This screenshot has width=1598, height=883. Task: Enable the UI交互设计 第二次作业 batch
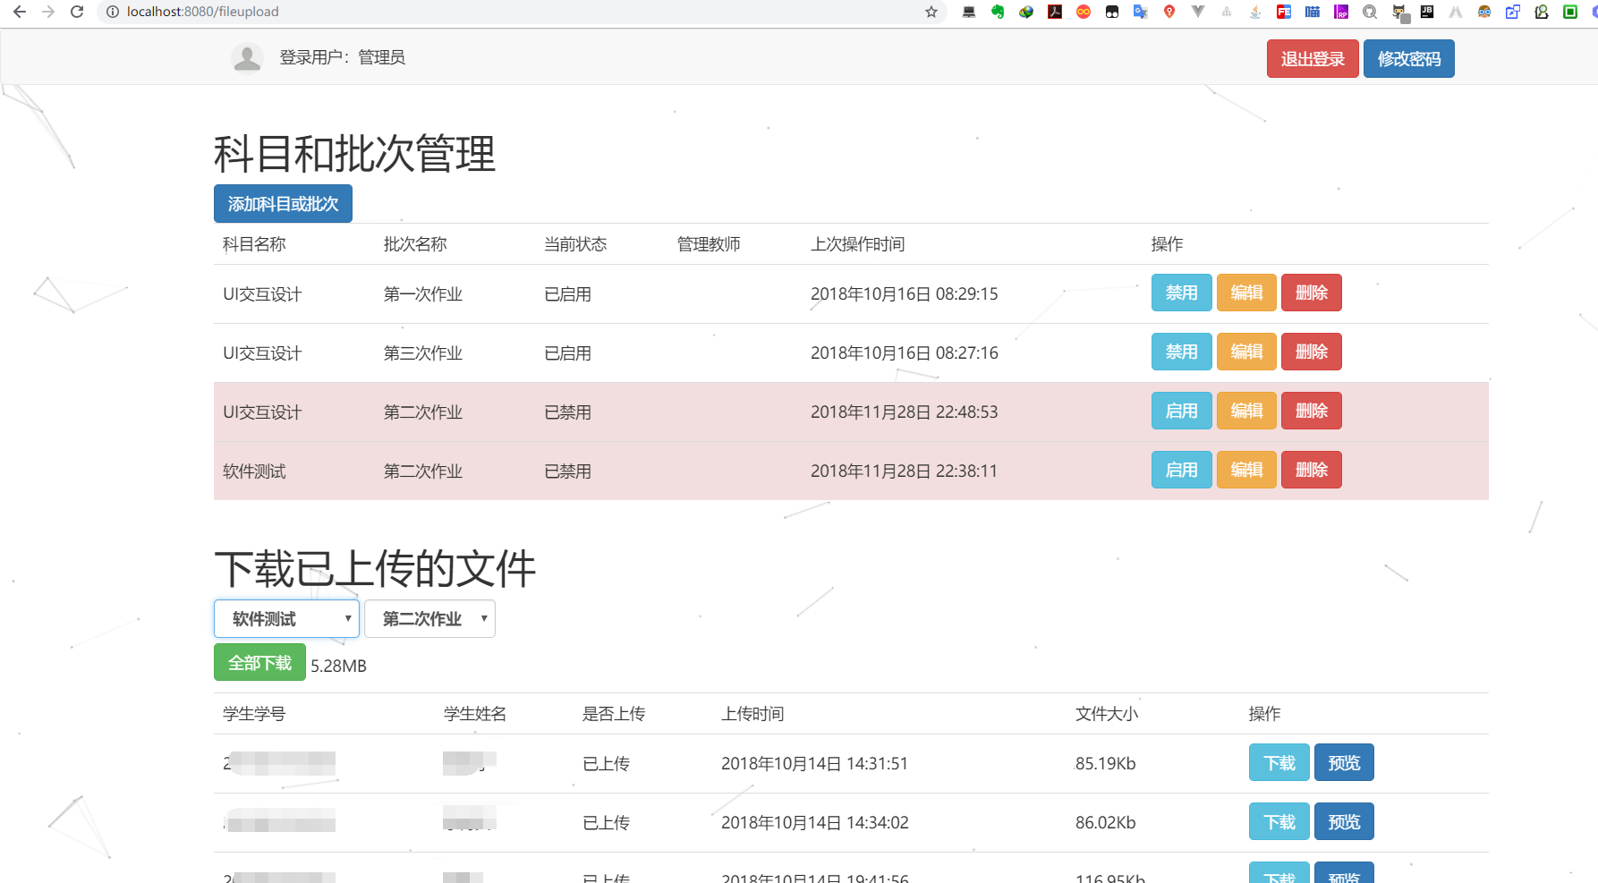(x=1181, y=411)
